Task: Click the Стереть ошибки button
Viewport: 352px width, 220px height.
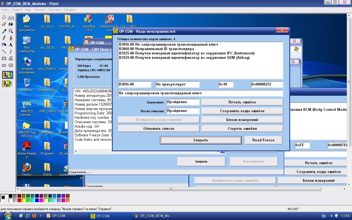Action: [242, 128]
